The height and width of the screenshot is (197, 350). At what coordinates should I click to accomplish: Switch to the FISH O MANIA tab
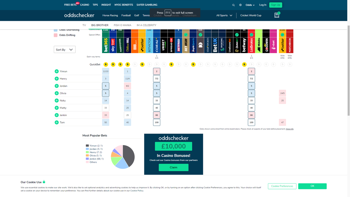(122, 25)
